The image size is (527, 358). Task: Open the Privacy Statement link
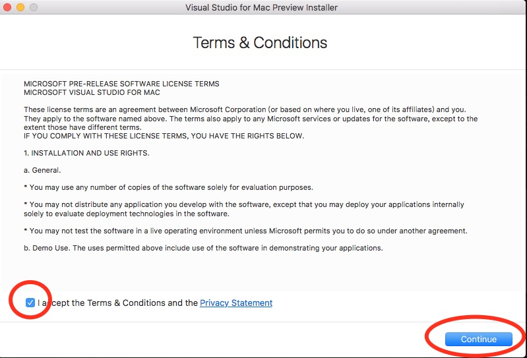coord(236,303)
